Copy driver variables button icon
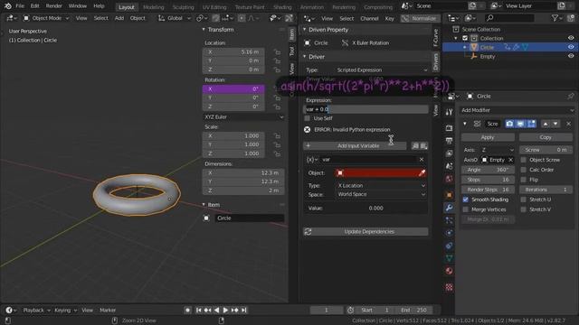The image size is (579, 325). pos(415,146)
